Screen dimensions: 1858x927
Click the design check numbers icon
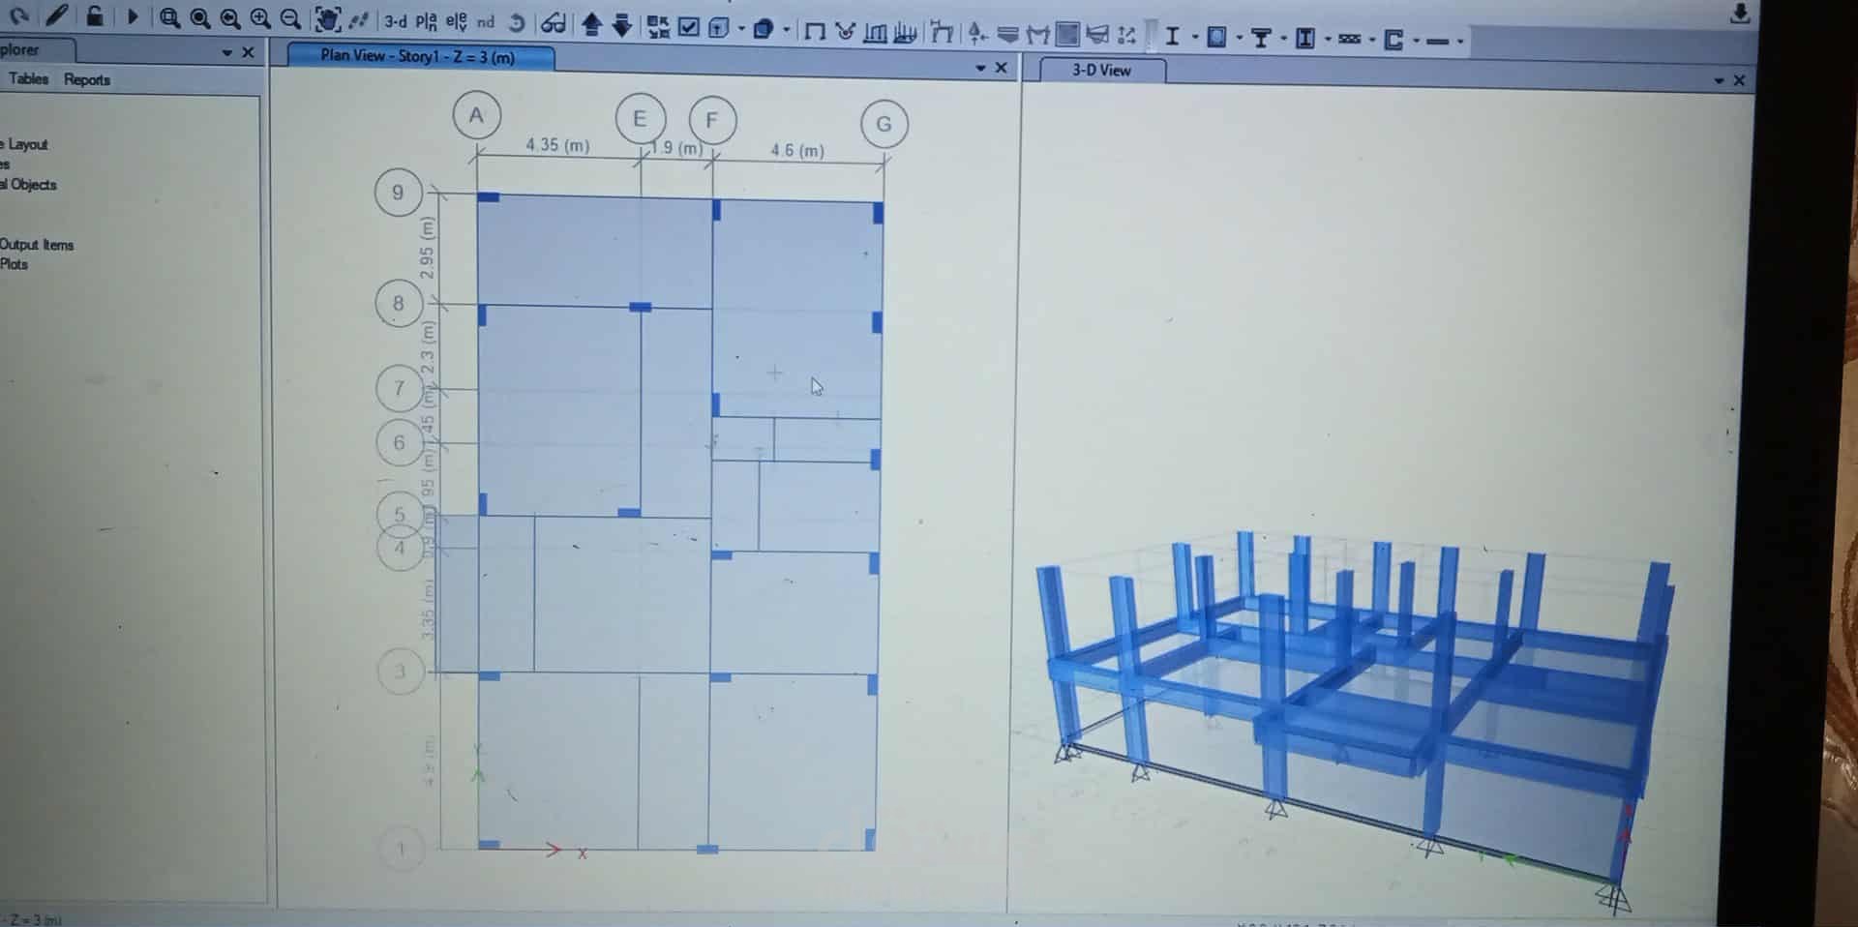pos(1126,36)
